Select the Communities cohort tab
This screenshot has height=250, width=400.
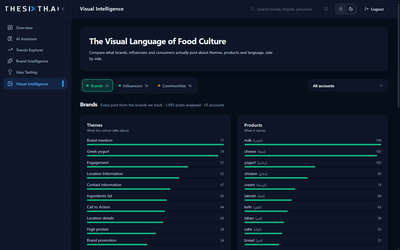(175, 86)
